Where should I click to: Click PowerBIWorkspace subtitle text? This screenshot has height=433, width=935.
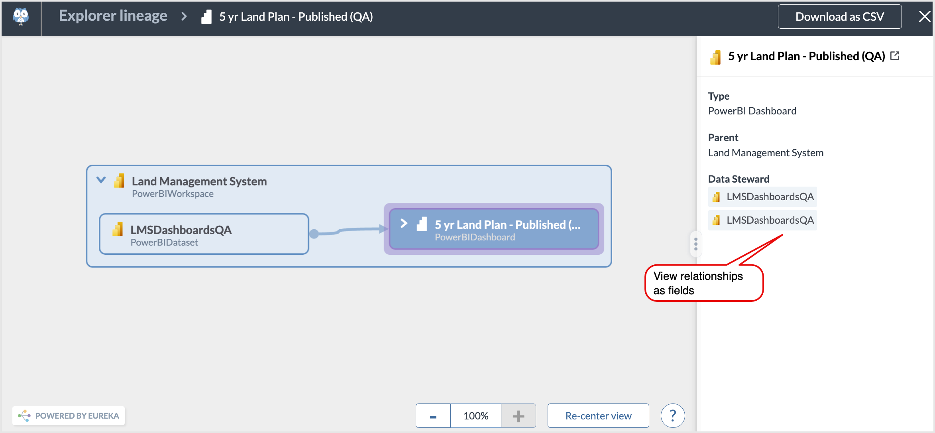point(173,194)
